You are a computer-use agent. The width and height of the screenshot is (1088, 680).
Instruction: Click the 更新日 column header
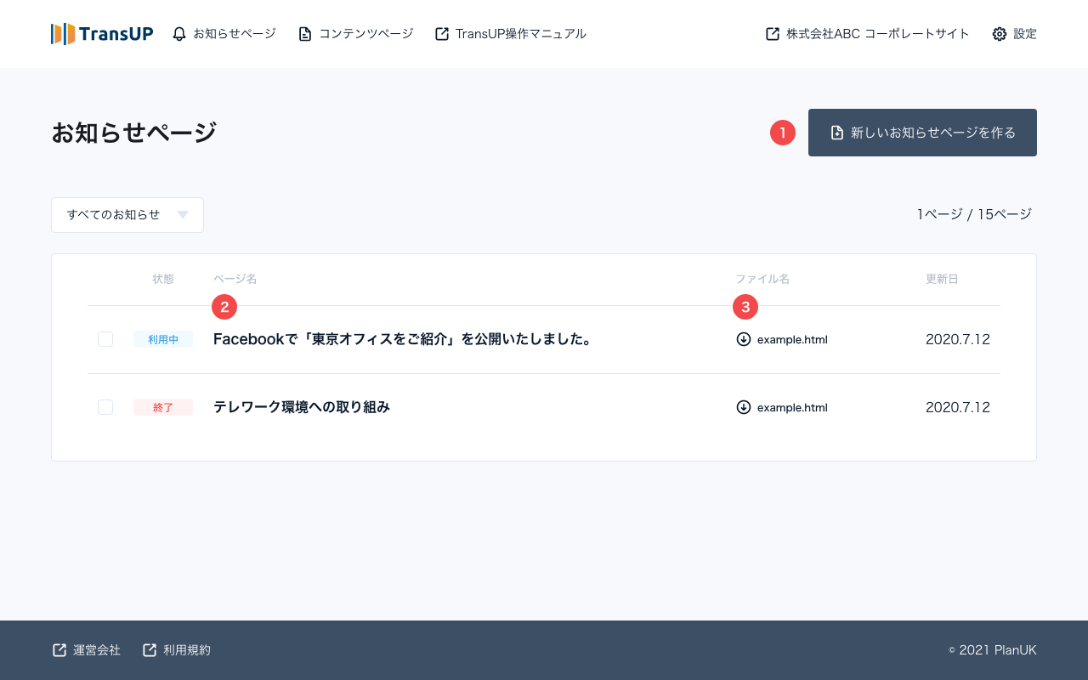coord(942,279)
